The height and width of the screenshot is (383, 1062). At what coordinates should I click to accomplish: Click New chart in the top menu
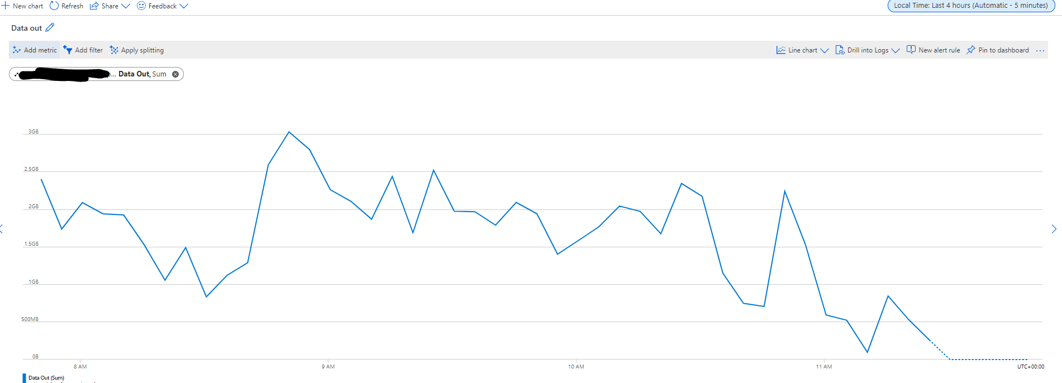22,6
